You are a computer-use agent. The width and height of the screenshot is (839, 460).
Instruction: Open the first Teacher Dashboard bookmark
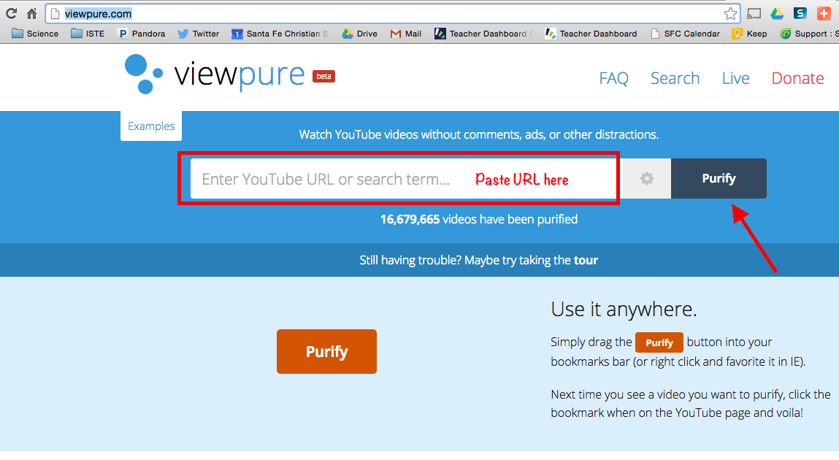483,34
